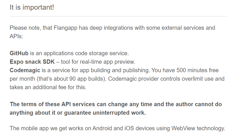This screenshot has height=139, width=241.
Task: Click the "500 minutes free" text
Action: click(x=197, y=70)
